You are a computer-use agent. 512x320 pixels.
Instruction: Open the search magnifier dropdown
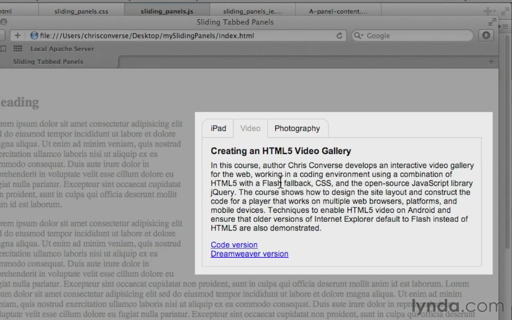pos(358,36)
